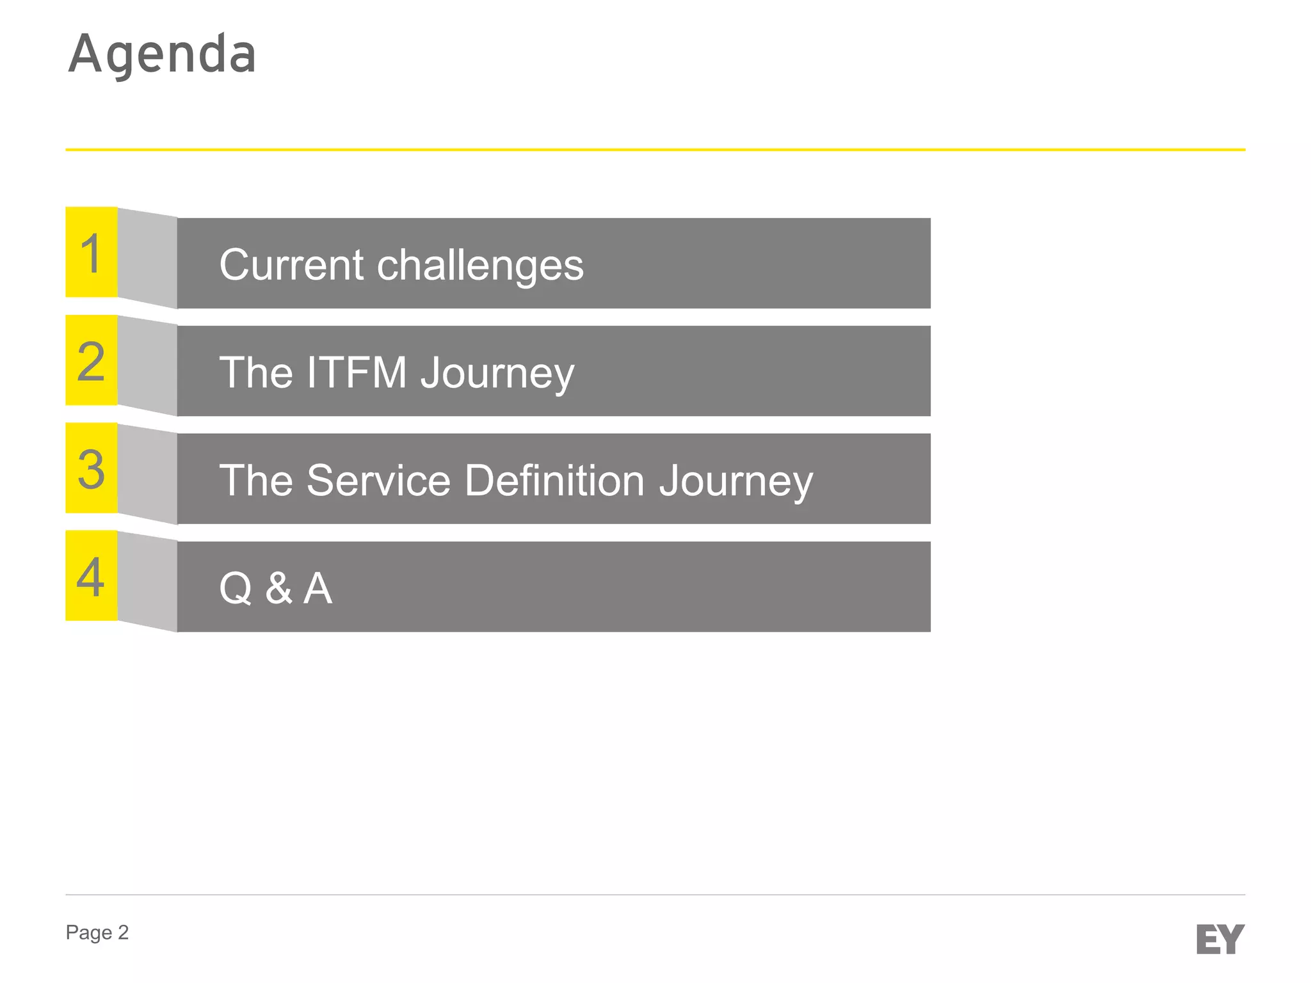Click the Page 2 footer text
This screenshot has height=983, width=1311.
point(97,932)
